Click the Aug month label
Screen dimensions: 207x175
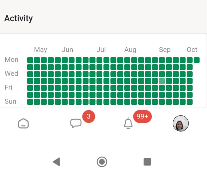[130, 50]
